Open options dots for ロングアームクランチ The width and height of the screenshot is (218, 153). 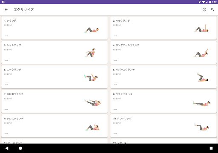pos(115,60)
